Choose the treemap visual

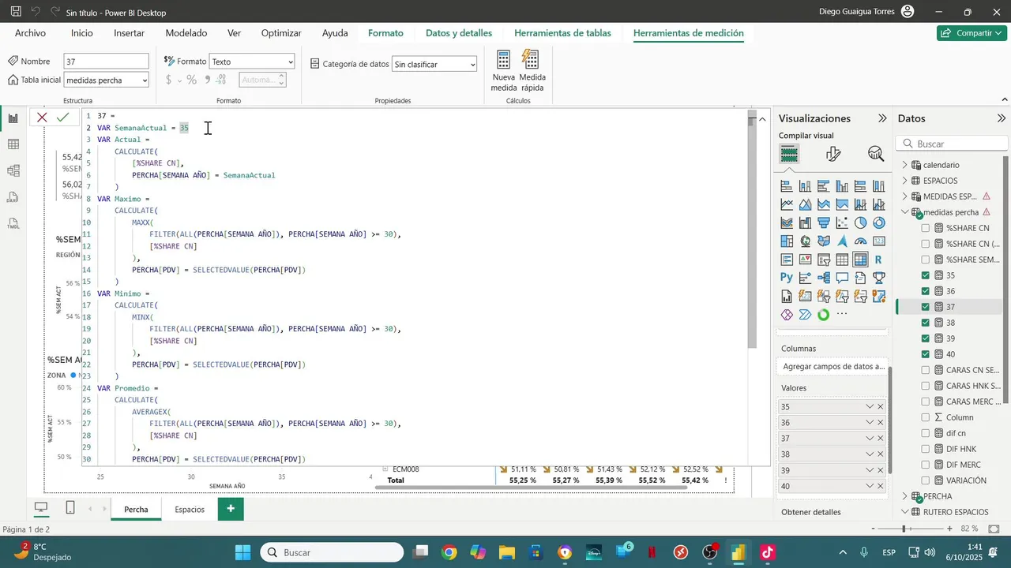[x=787, y=241]
